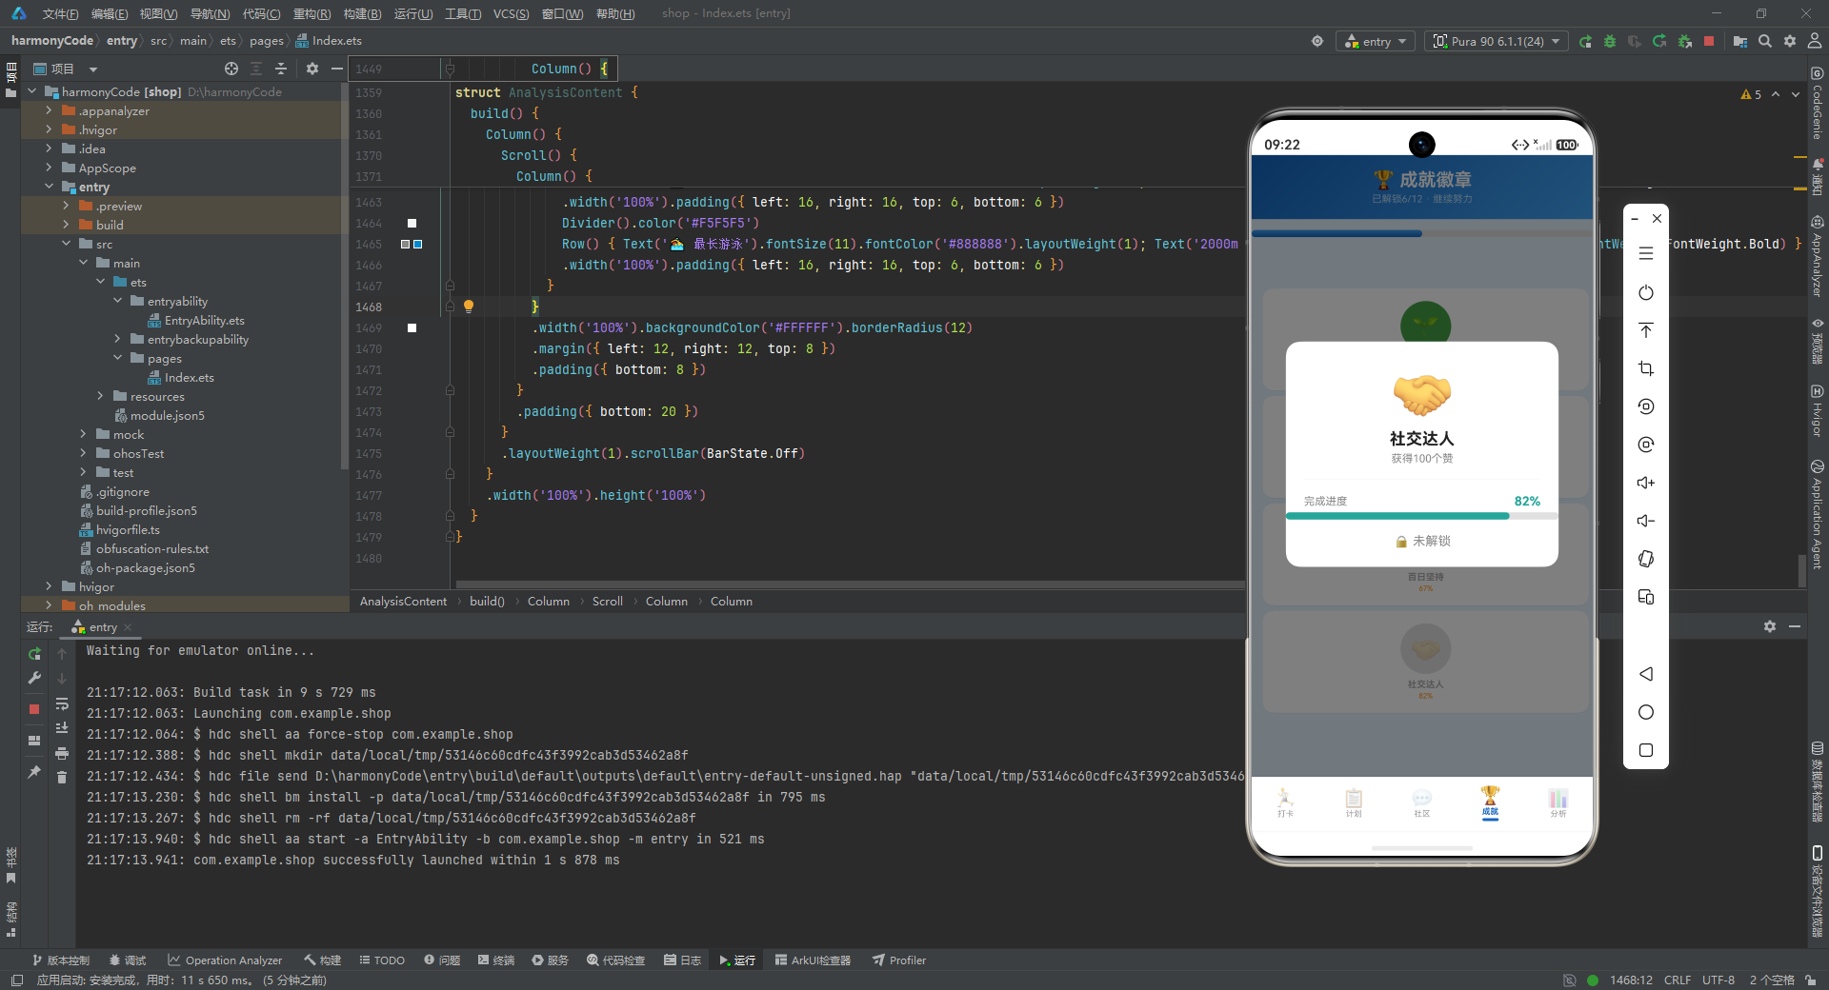Screen dimensions: 1829x990
Task: Click the red stop icon in Run panel
Action: tap(34, 709)
